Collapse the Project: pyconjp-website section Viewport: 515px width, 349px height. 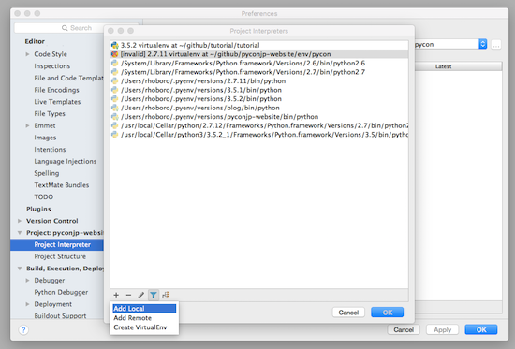pyautogui.click(x=20, y=232)
